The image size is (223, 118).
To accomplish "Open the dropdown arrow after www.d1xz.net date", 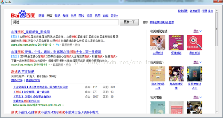I will (49, 65).
